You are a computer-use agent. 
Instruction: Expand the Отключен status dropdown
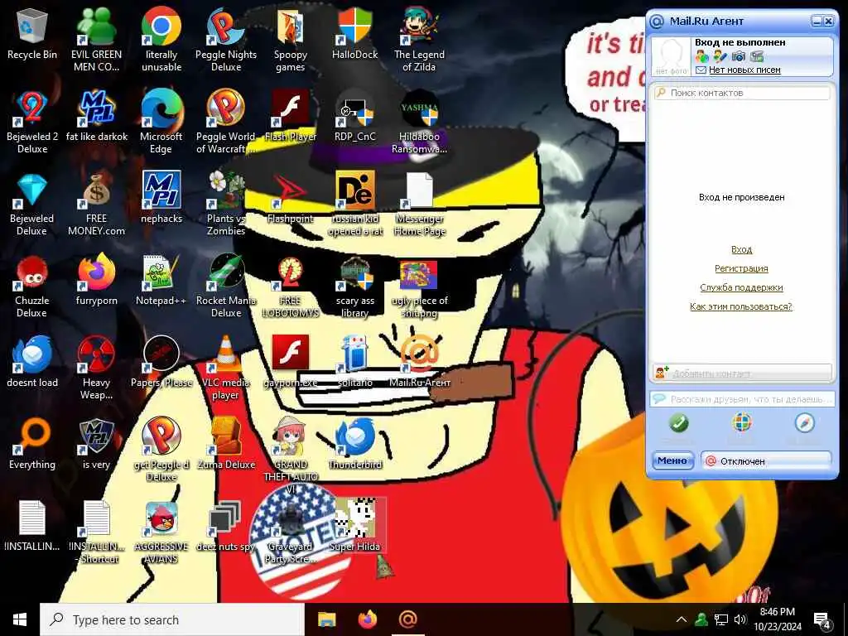pos(766,460)
